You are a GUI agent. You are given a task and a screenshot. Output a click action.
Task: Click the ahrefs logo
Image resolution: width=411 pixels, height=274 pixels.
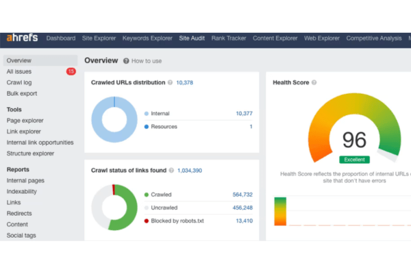[x=23, y=38]
